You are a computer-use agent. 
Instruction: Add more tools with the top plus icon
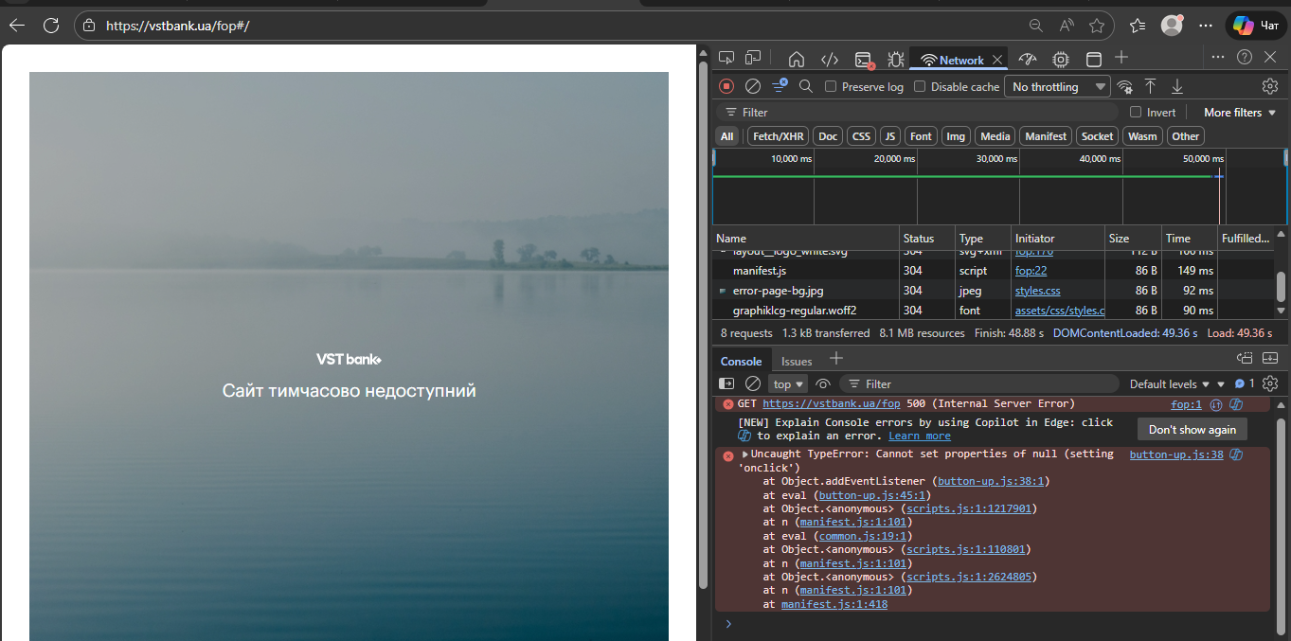[1121, 58]
